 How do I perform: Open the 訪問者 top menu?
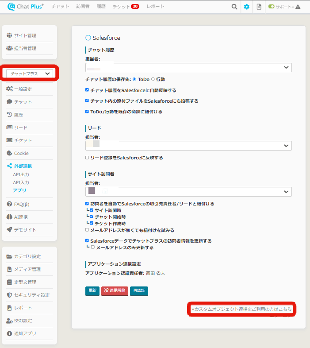83,7
